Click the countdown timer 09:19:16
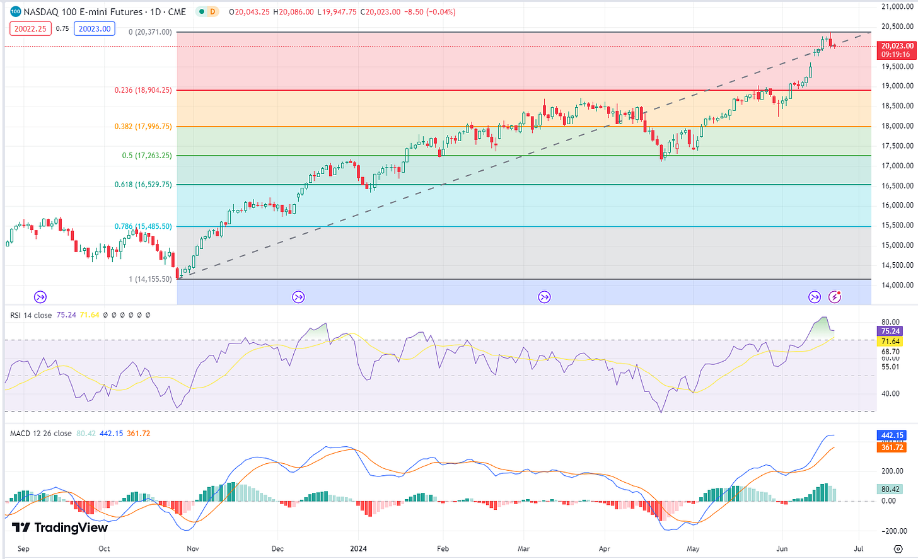Screen dimensions: 918x559 [x=896, y=55]
